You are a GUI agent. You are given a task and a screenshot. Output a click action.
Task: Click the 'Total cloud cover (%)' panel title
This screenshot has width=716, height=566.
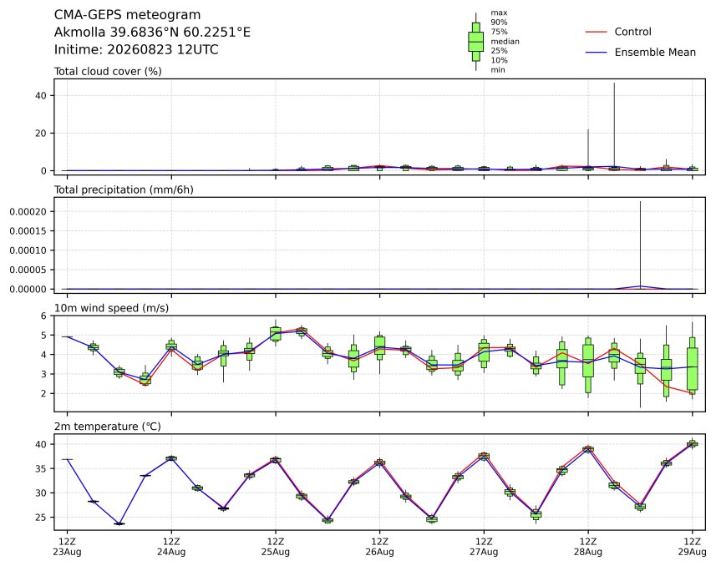pos(108,71)
